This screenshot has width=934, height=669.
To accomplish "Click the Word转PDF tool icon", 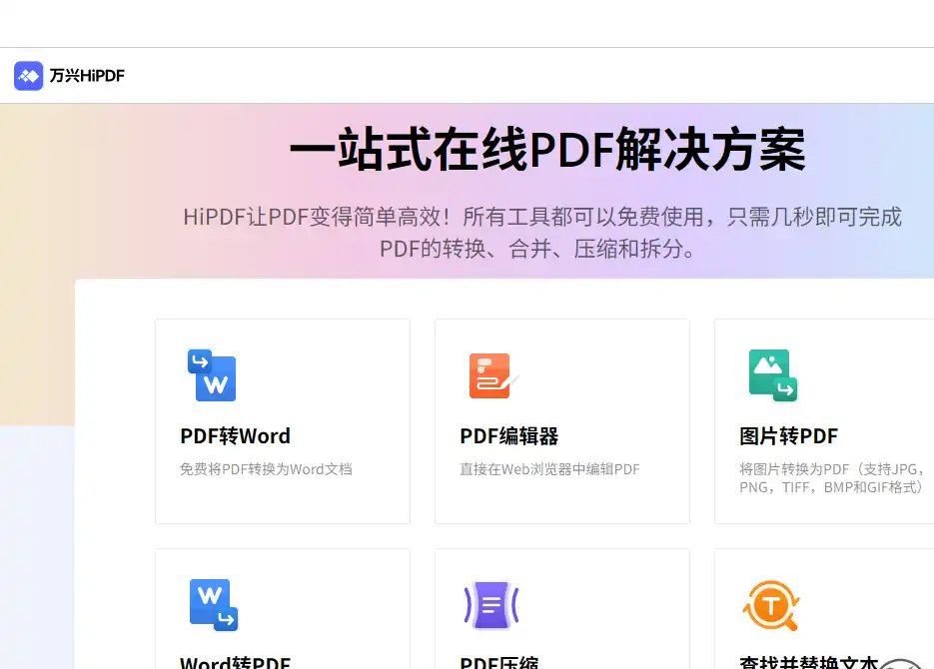I will (x=213, y=605).
